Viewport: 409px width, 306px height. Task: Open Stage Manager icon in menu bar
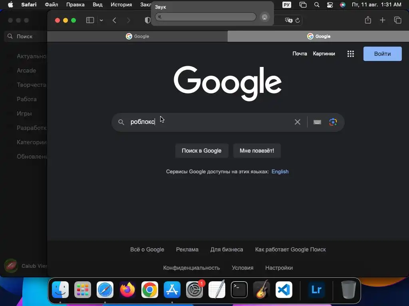(x=303, y=5)
